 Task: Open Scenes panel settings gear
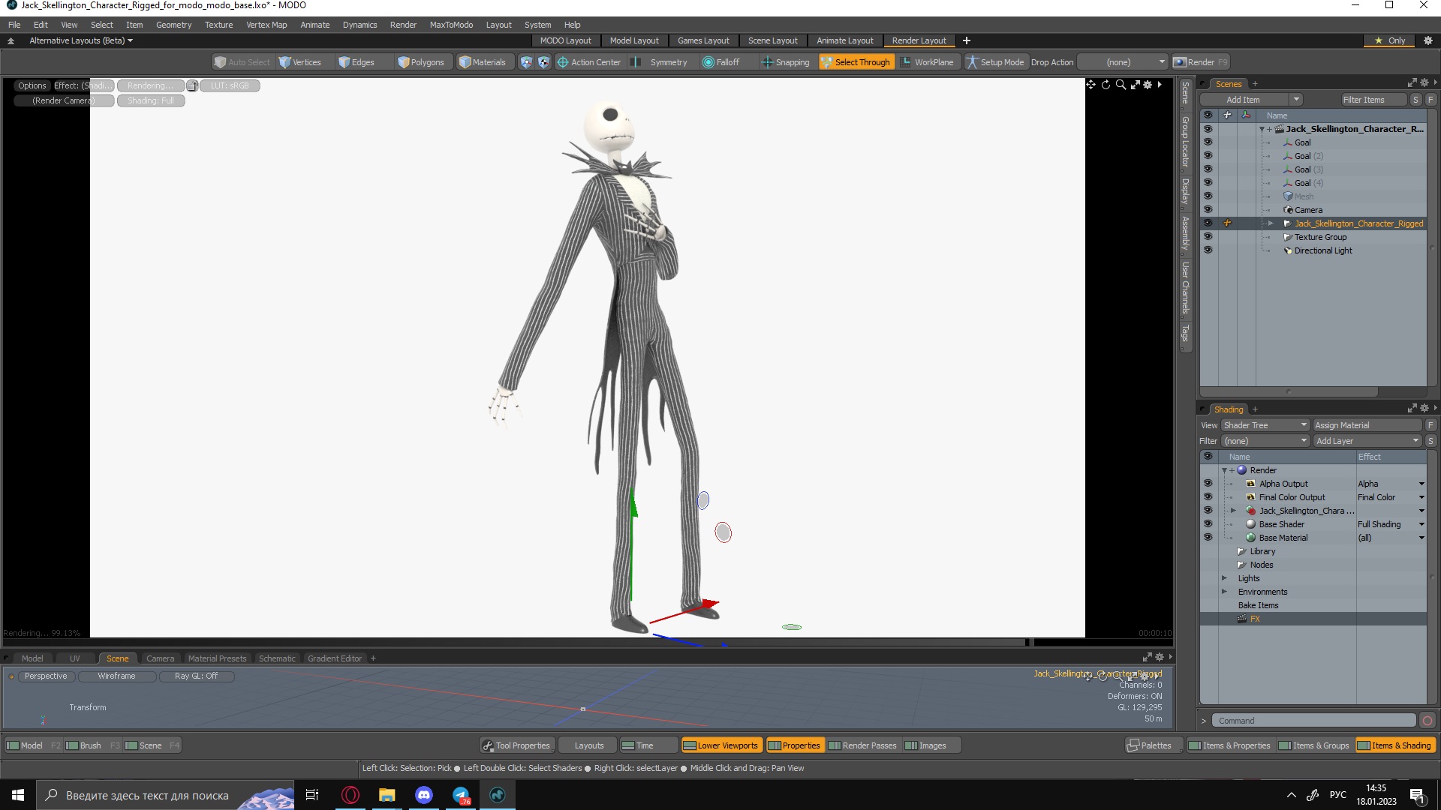click(1424, 83)
